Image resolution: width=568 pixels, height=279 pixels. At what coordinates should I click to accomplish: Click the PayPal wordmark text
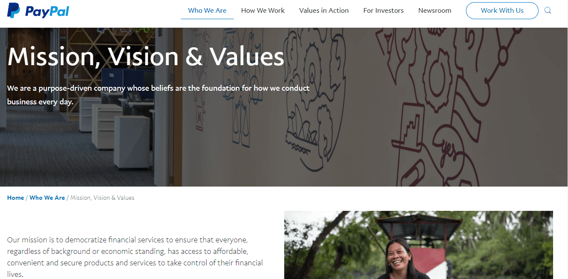pyautogui.click(x=47, y=11)
